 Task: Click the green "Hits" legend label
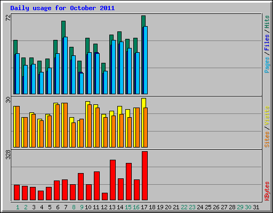tap(267, 22)
